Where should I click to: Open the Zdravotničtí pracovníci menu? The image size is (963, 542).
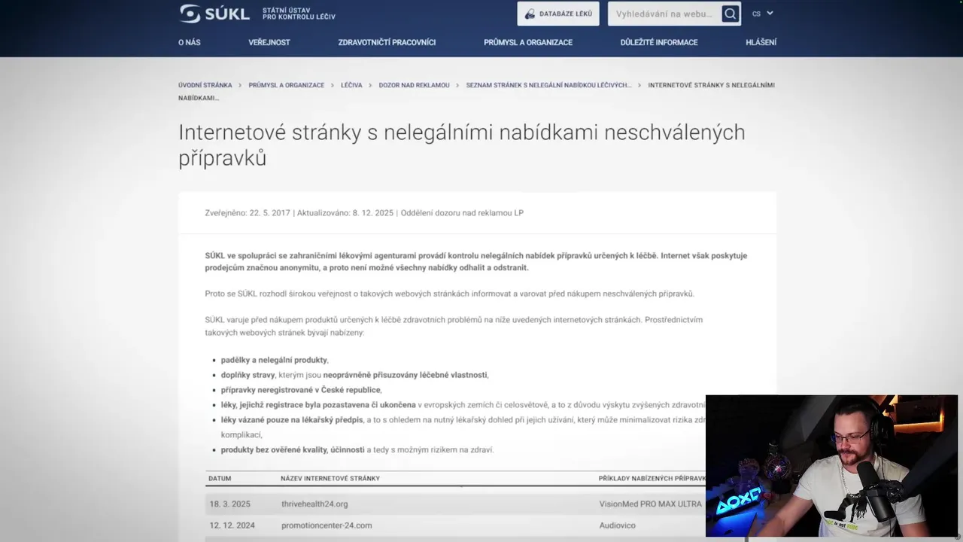pos(387,42)
